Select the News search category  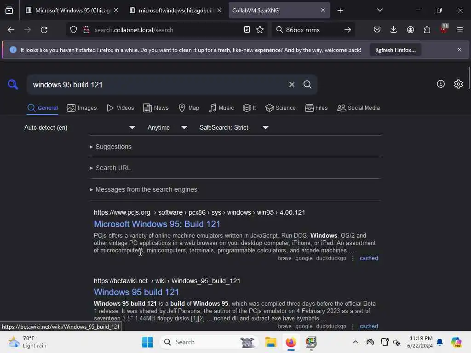pyautogui.click(x=156, y=108)
